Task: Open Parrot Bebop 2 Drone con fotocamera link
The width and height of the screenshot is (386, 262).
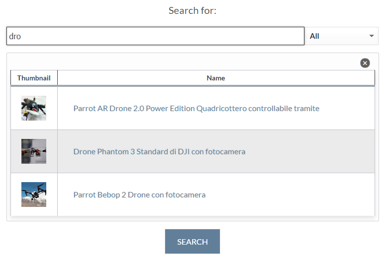Action: click(x=139, y=195)
